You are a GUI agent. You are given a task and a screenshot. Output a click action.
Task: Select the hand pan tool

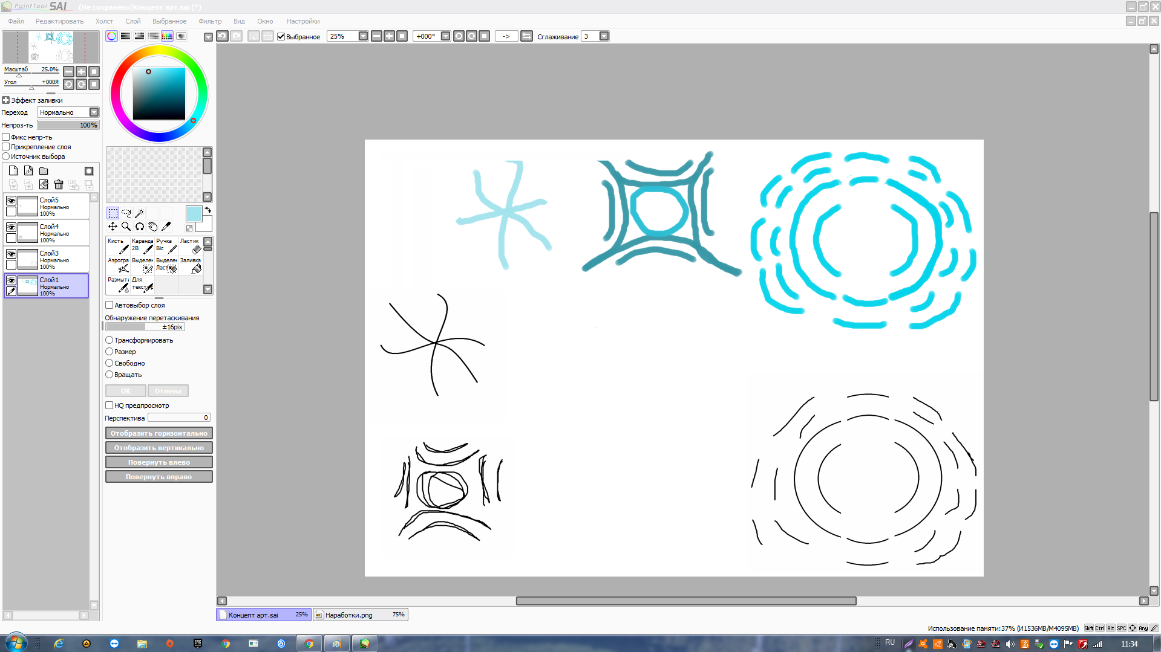click(x=152, y=226)
